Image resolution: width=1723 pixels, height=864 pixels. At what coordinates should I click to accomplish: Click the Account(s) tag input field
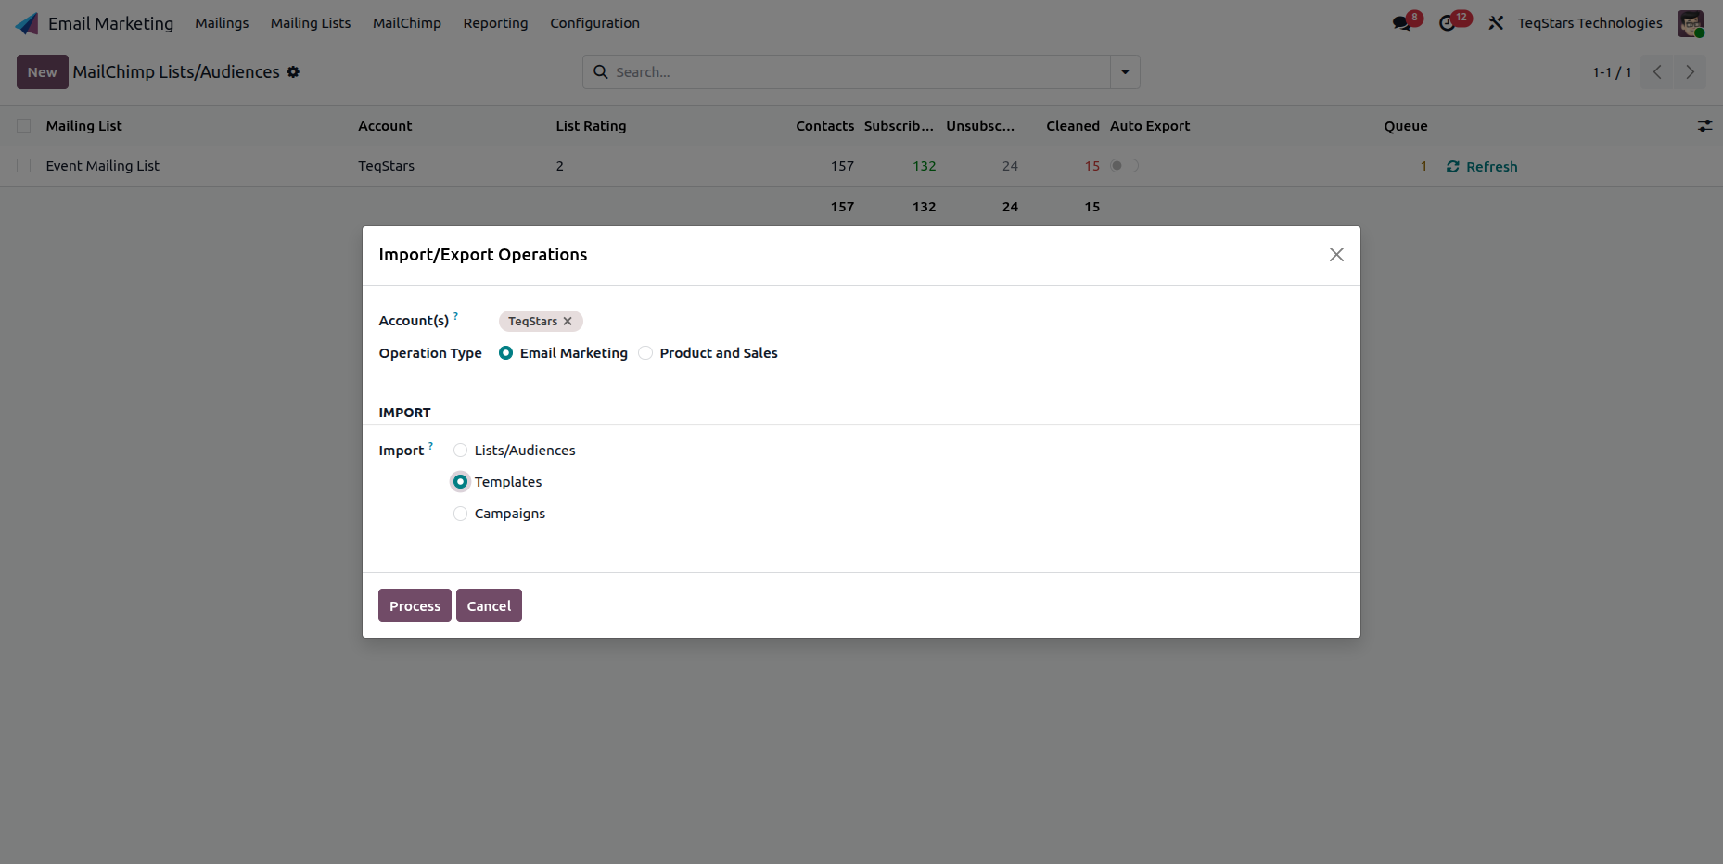pos(921,321)
